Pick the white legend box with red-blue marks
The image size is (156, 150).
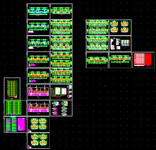click(x=118, y=48)
